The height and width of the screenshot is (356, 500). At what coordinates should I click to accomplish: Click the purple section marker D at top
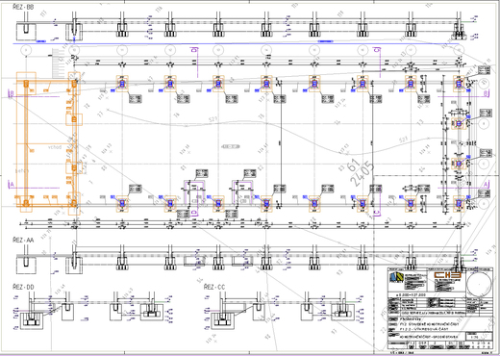pos(194,50)
